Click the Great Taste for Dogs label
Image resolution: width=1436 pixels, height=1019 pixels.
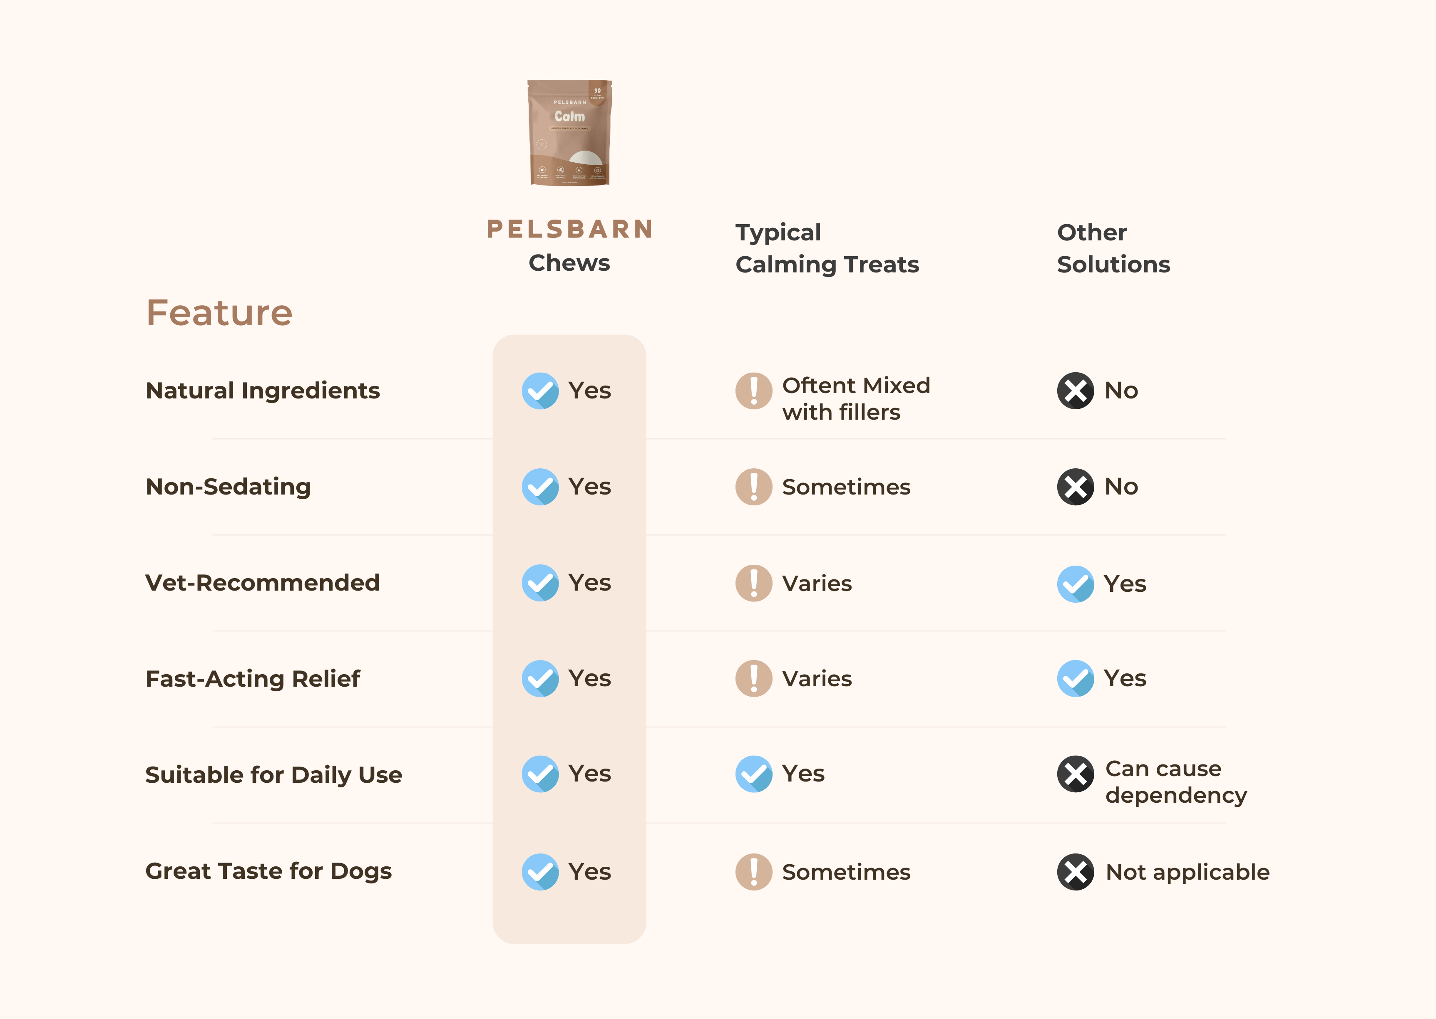269,871
